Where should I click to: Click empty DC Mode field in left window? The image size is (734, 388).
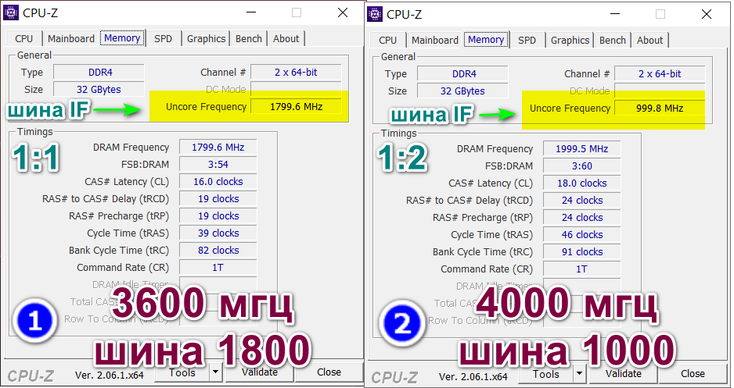(296, 87)
